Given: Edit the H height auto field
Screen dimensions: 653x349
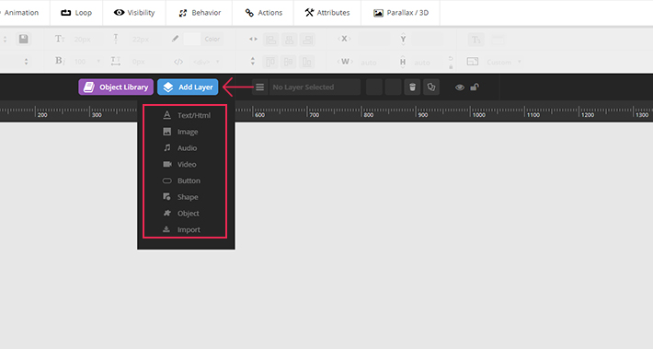Looking at the screenshot, I should click(x=427, y=62).
